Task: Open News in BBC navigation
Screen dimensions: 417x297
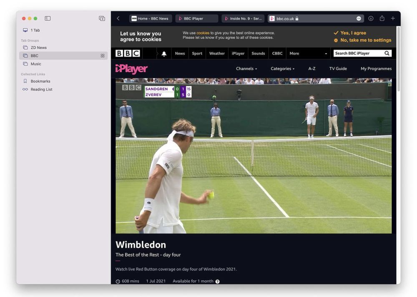Action: [180, 53]
